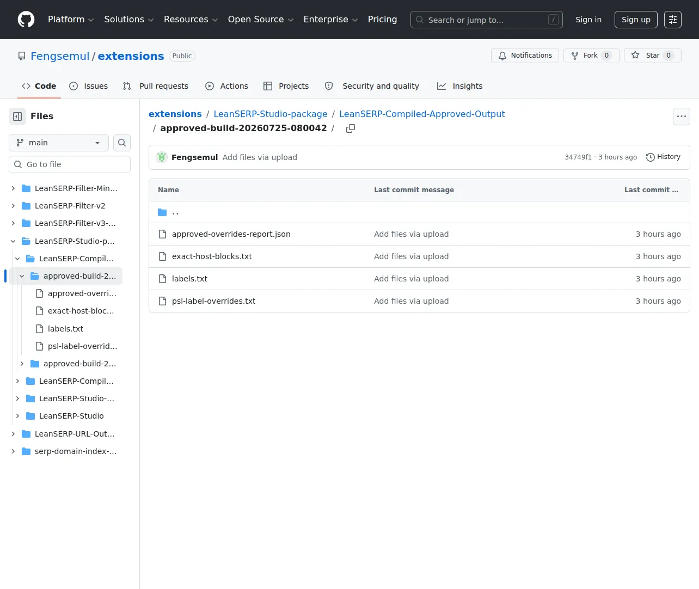Expand the LeanSERP-Filter-Min folder chevron

click(x=13, y=188)
